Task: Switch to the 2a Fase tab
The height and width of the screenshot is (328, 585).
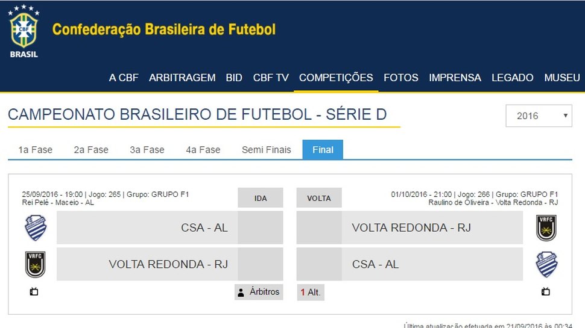Action: click(x=91, y=150)
